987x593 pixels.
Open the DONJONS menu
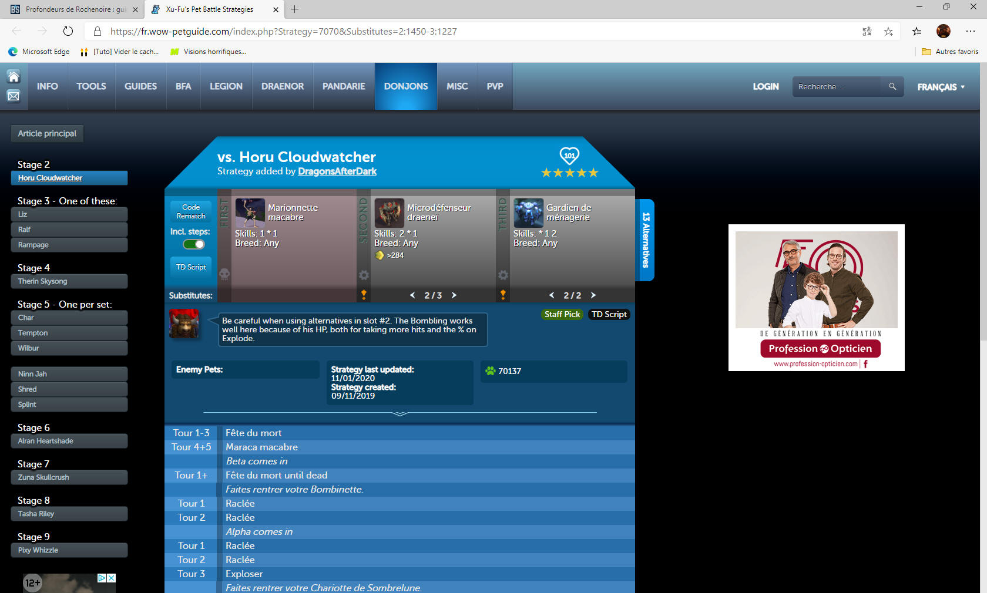[406, 86]
